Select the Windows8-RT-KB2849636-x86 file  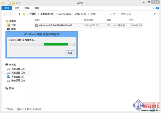click(55, 25)
